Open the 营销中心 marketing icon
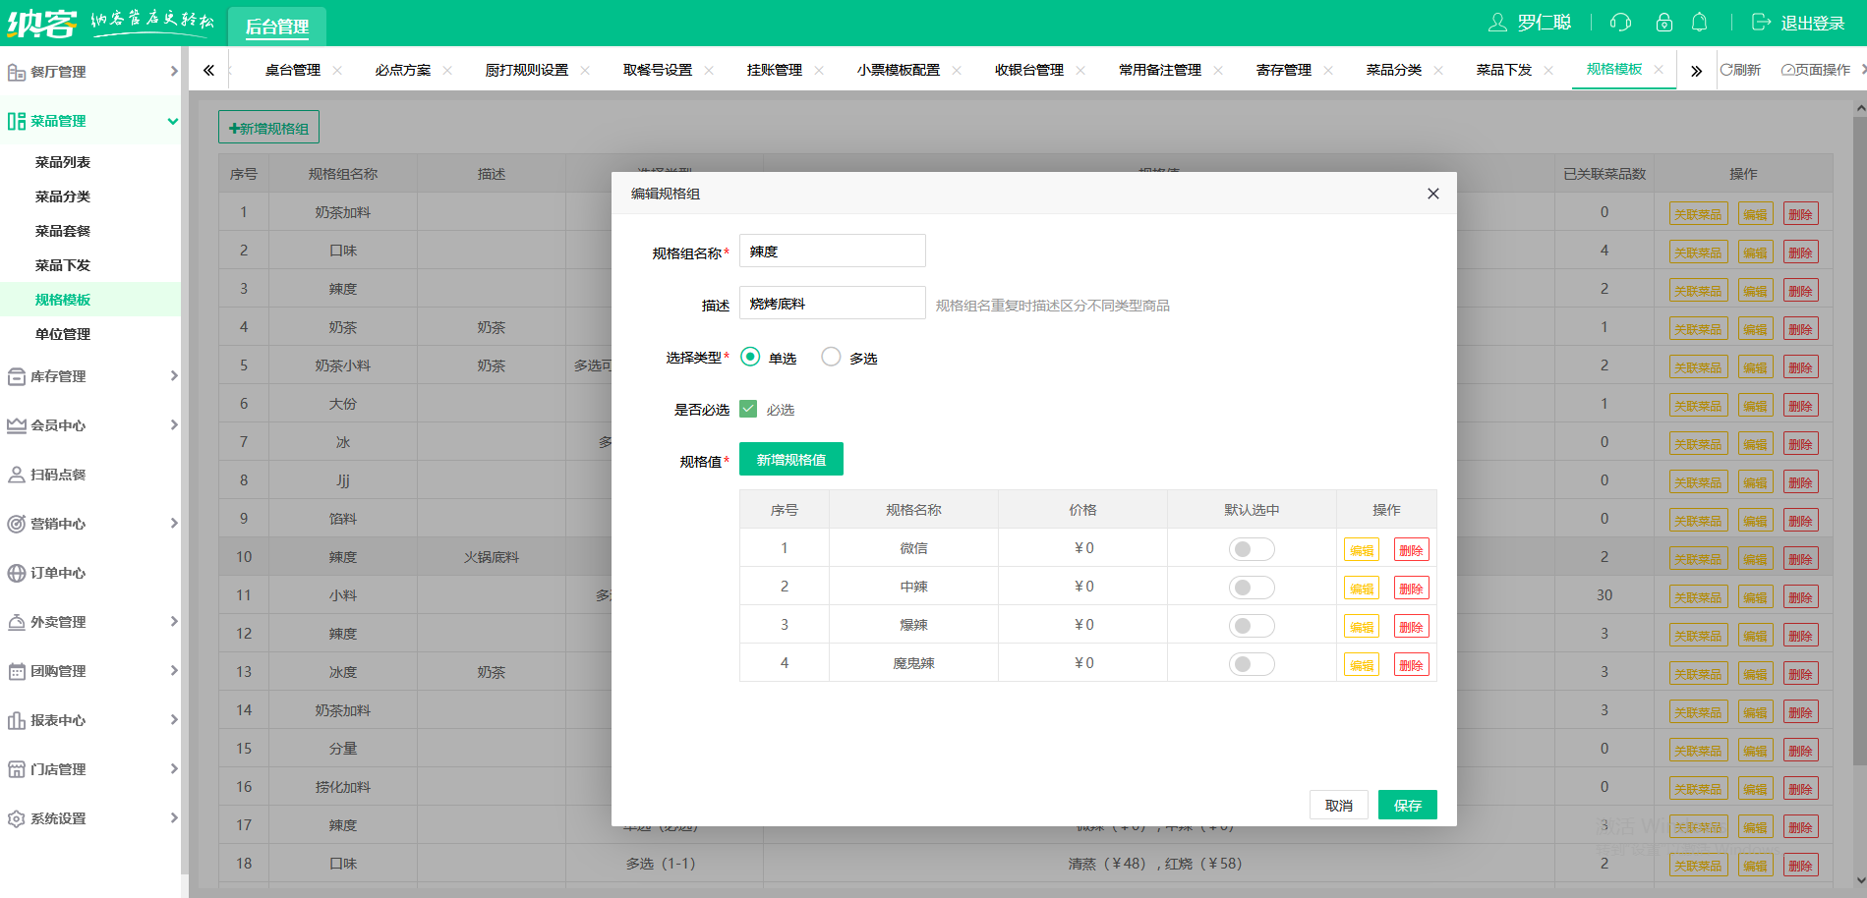The height and width of the screenshot is (898, 1867). (x=17, y=524)
